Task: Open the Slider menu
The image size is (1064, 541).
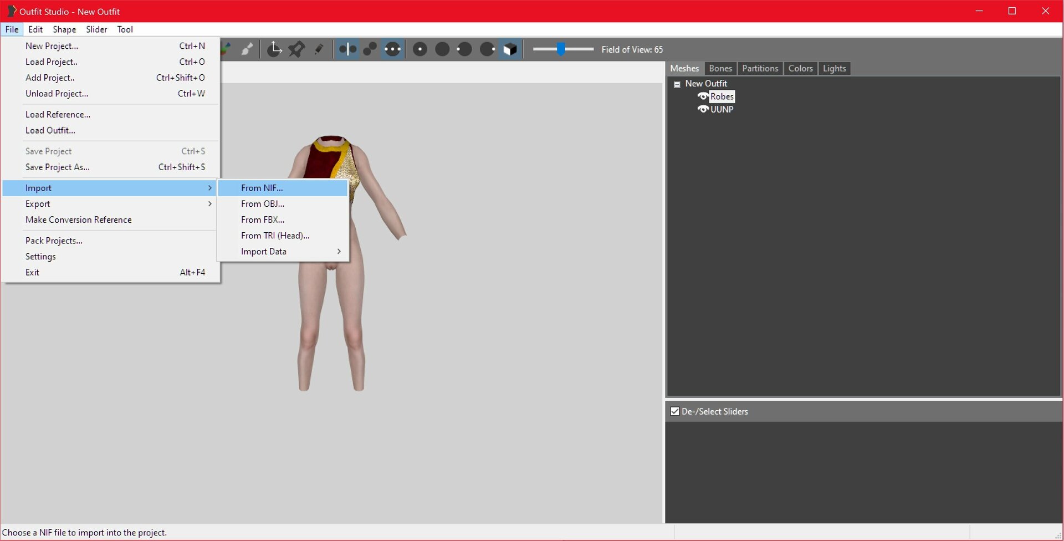Action: point(96,29)
